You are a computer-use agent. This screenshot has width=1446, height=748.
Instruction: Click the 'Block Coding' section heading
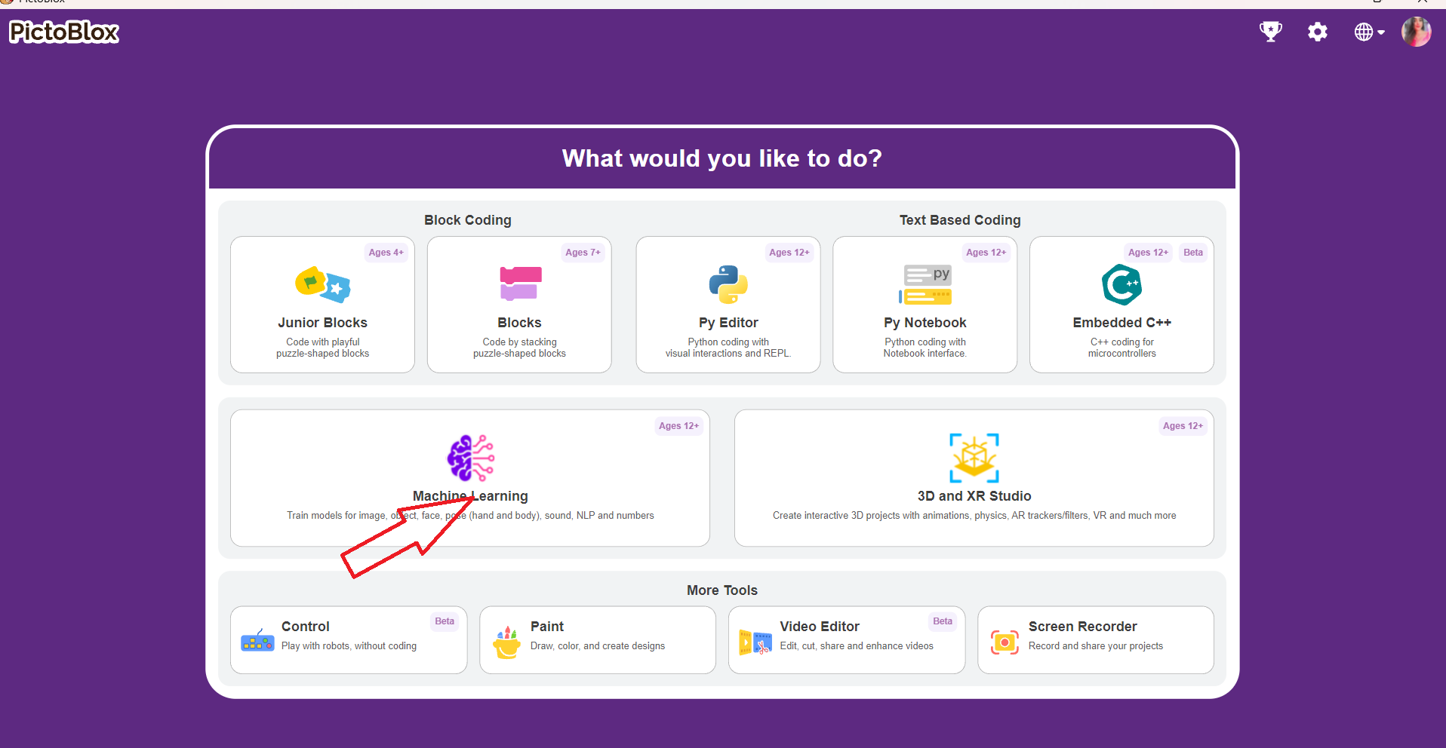[468, 220]
